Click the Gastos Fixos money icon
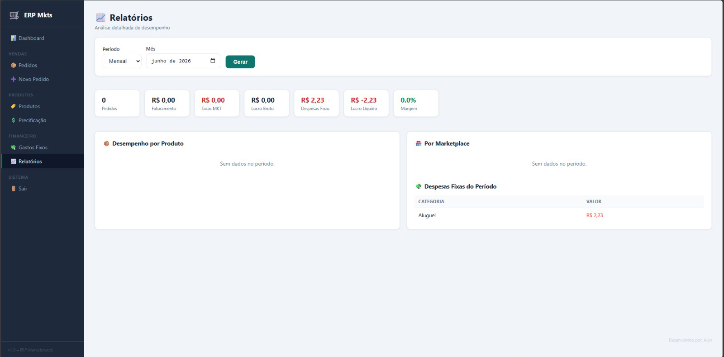Screen dimensions: 724x357 (x=14, y=148)
